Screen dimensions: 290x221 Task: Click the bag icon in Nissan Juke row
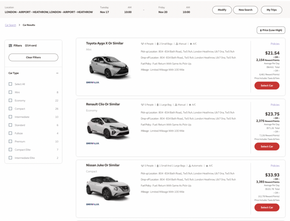click(158, 166)
